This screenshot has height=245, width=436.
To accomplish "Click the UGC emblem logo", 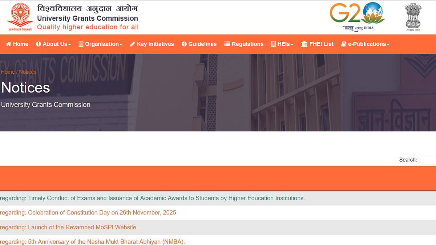I will coord(20,17).
